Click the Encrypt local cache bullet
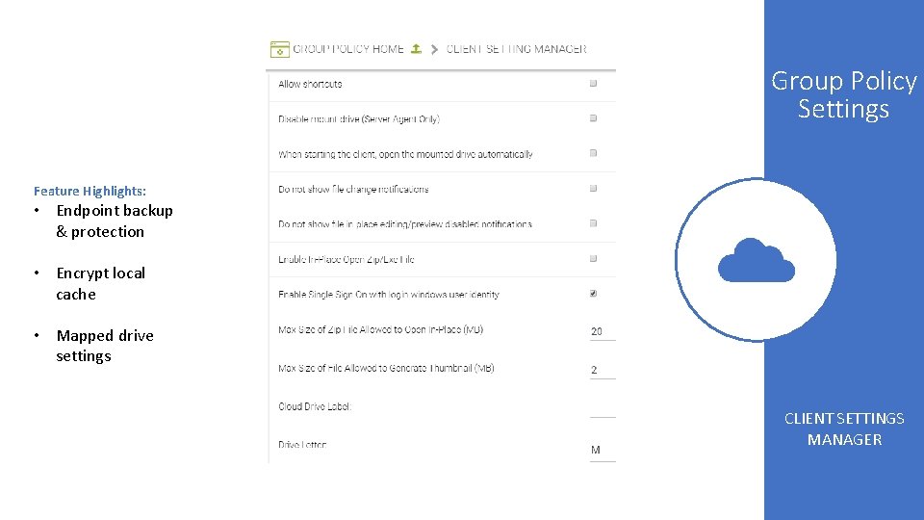The height and width of the screenshot is (520, 924). pos(100,283)
